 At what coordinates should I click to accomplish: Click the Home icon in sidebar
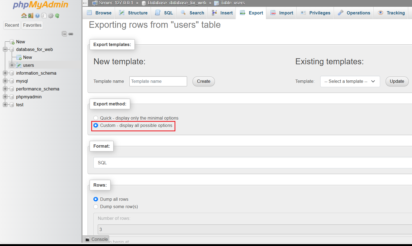coord(24,16)
